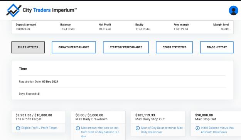Click Deposit amount value 100,000.00
241x140 pixels.
coord(23,29)
